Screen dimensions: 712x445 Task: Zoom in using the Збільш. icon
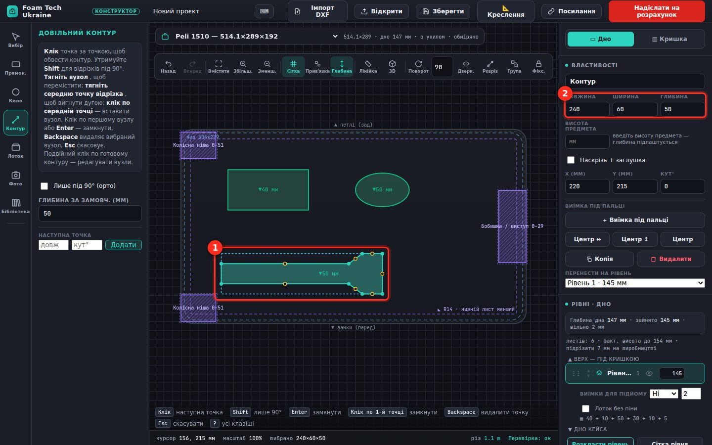(x=243, y=67)
